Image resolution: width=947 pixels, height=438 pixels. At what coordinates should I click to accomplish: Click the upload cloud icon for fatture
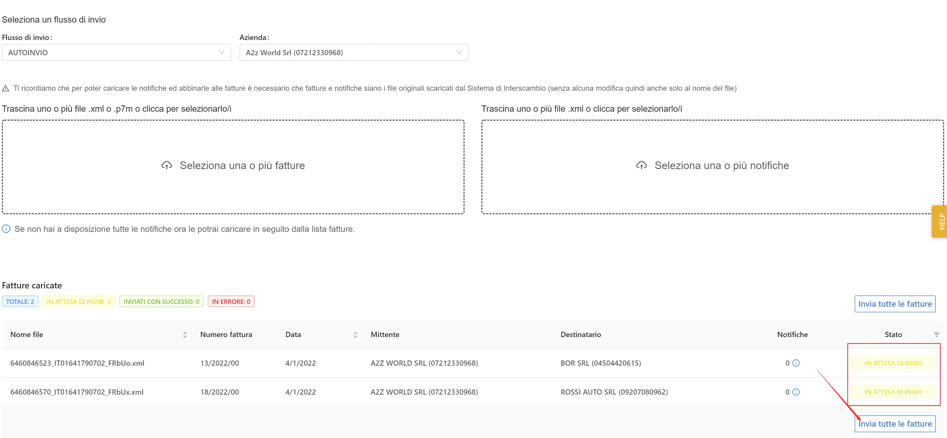coord(167,166)
